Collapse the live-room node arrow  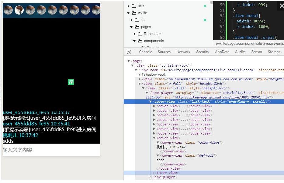pyautogui.click(x=136, y=70)
